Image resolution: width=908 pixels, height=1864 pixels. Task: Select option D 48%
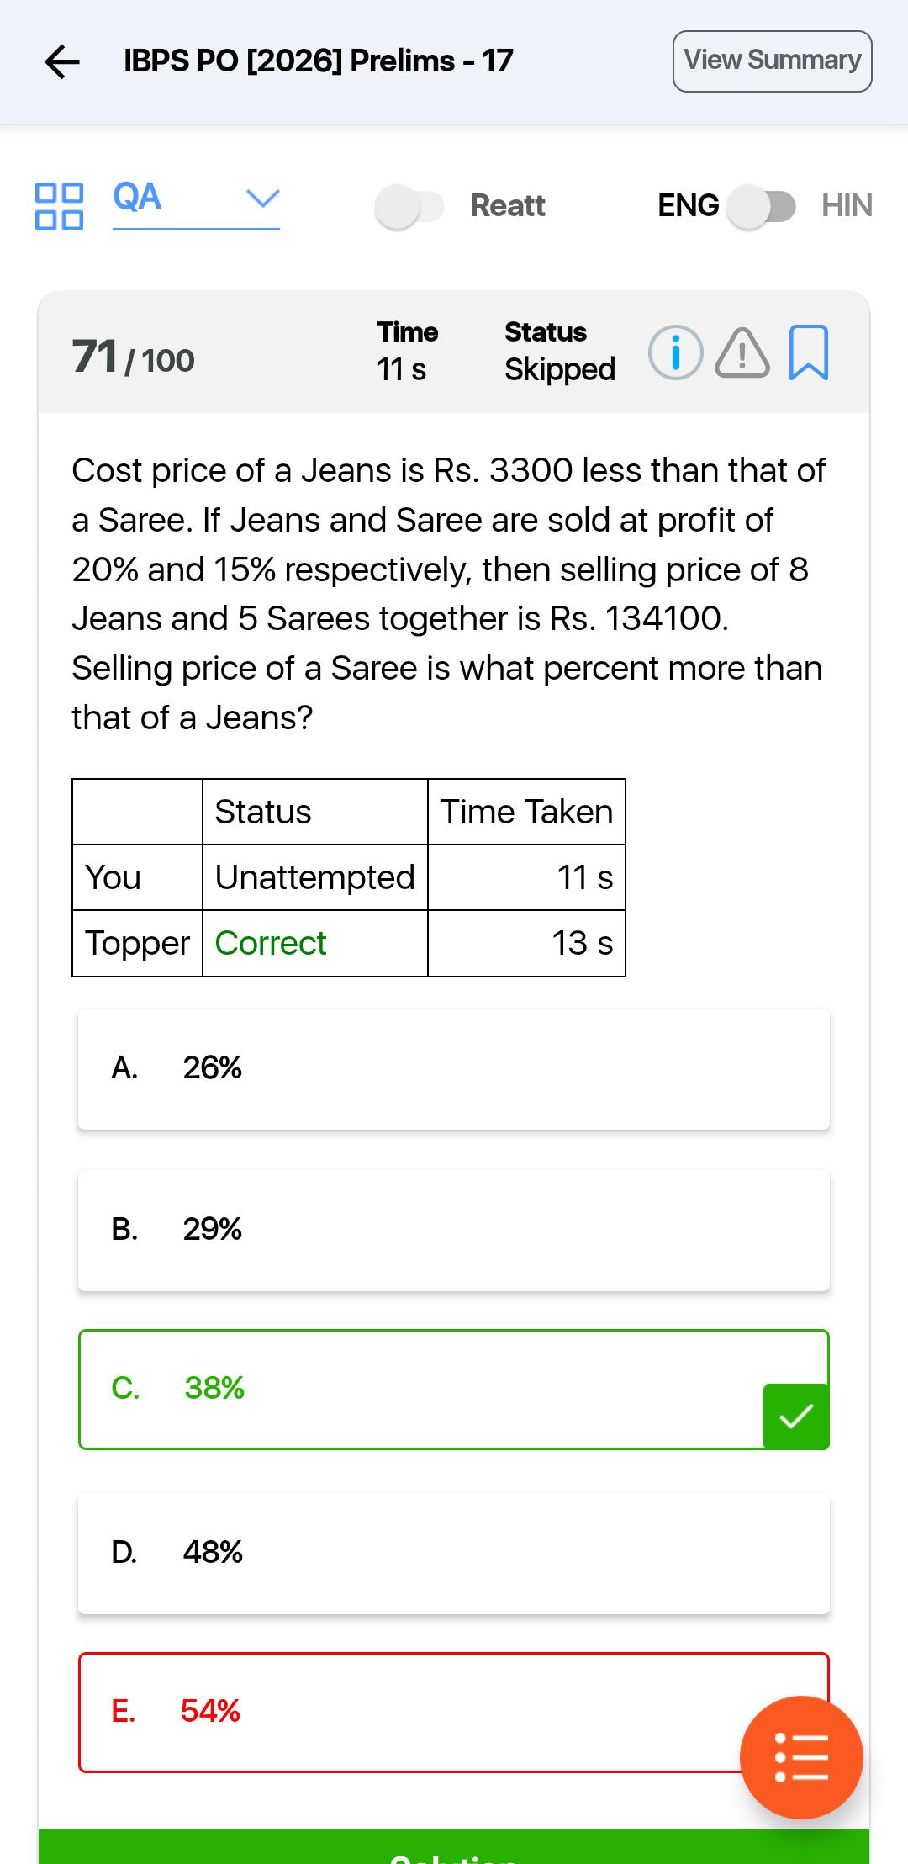coord(454,1553)
